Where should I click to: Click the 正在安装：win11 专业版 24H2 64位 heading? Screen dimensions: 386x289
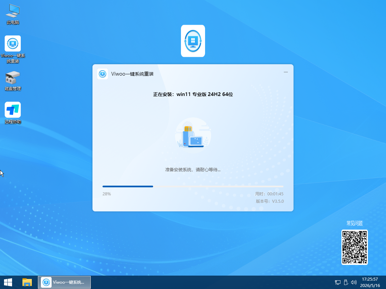point(193,94)
